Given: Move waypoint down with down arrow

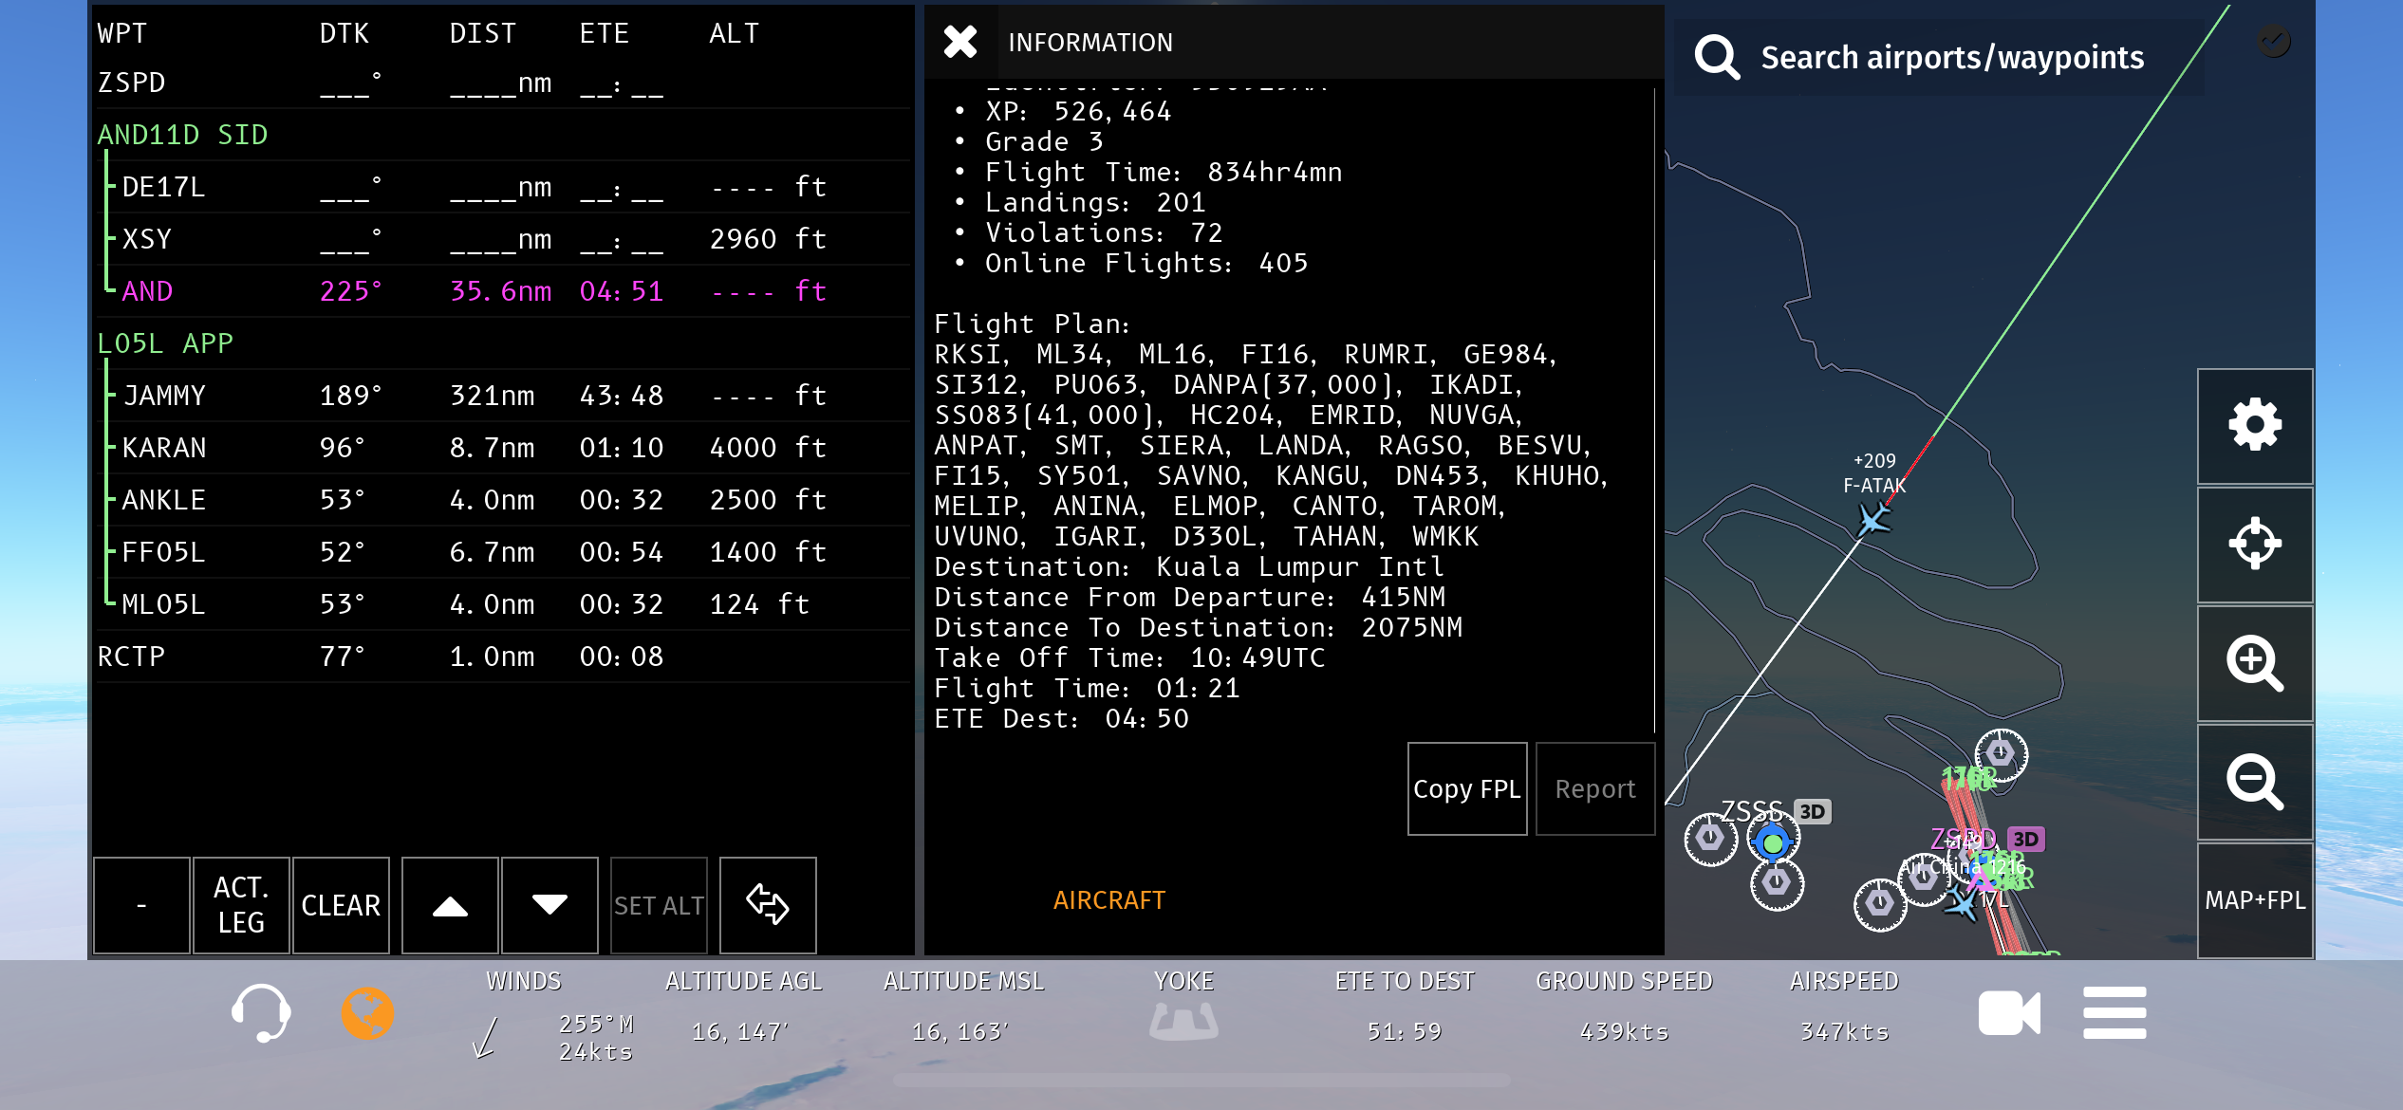Looking at the screenshot, I should click(550, 904).
